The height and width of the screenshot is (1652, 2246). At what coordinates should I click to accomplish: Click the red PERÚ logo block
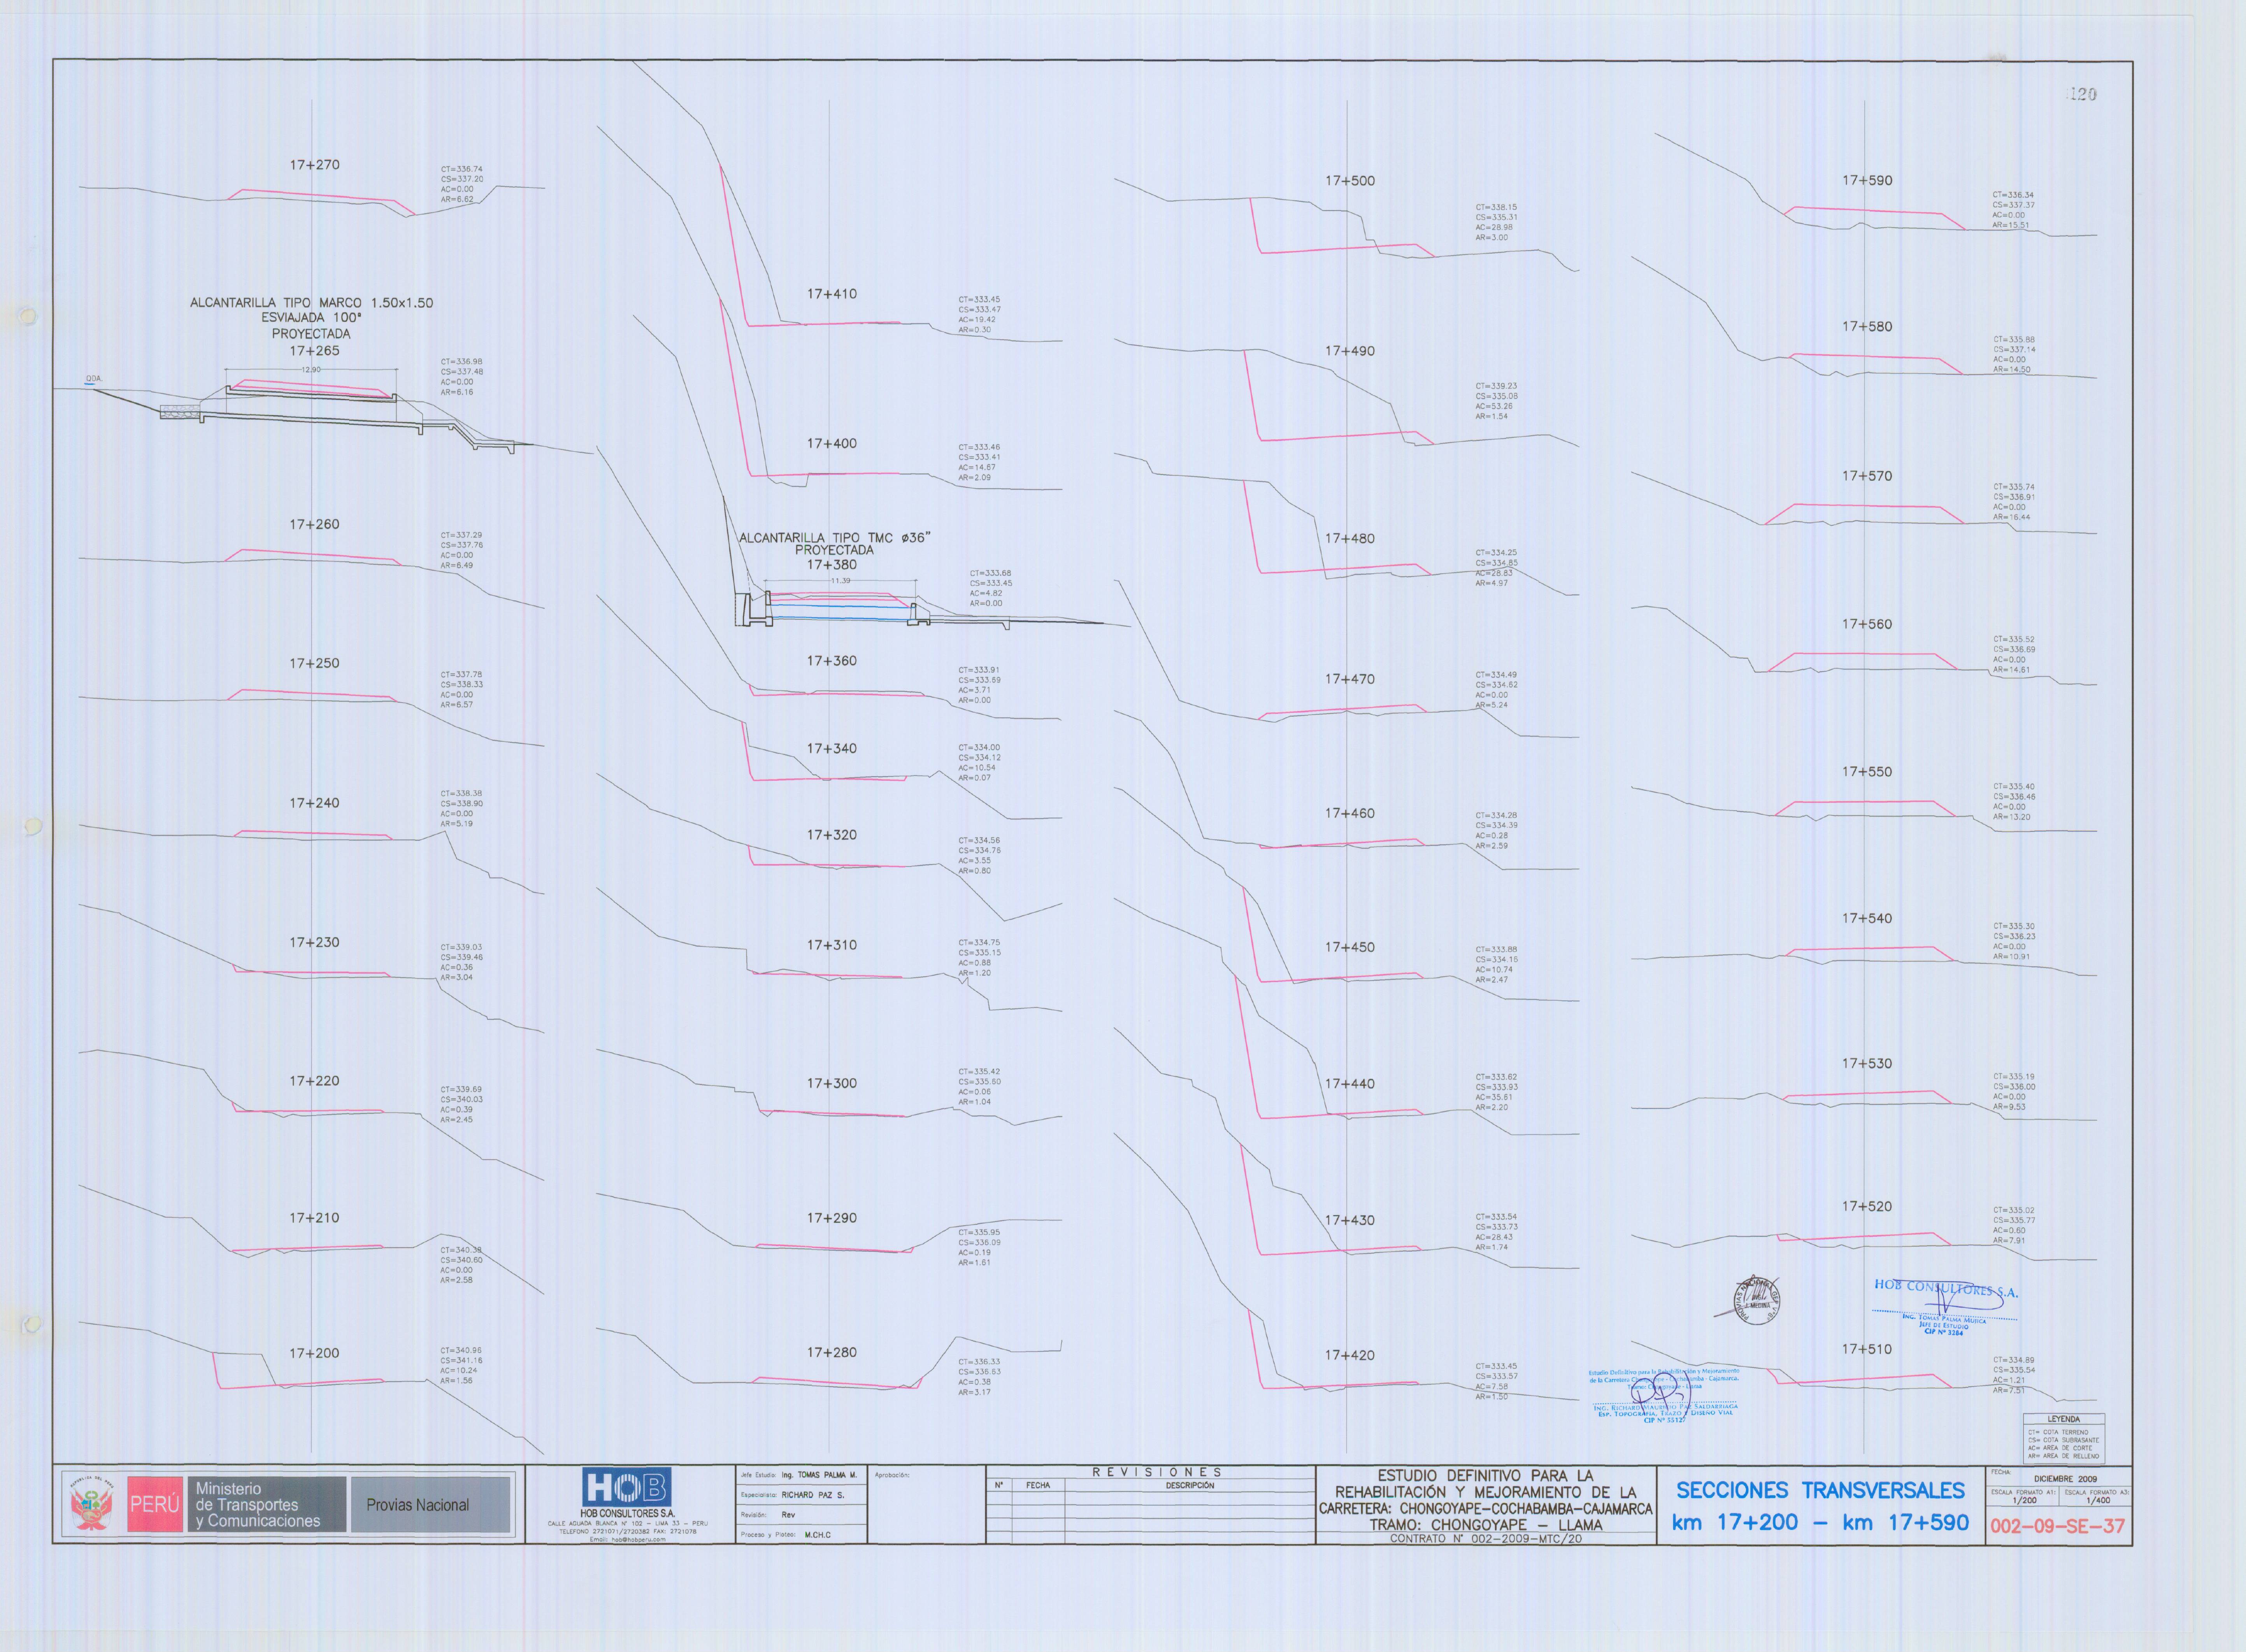155,1504
